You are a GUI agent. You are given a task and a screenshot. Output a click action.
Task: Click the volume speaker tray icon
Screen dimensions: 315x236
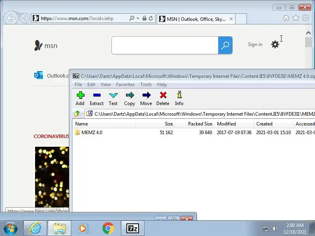point(275,229)
